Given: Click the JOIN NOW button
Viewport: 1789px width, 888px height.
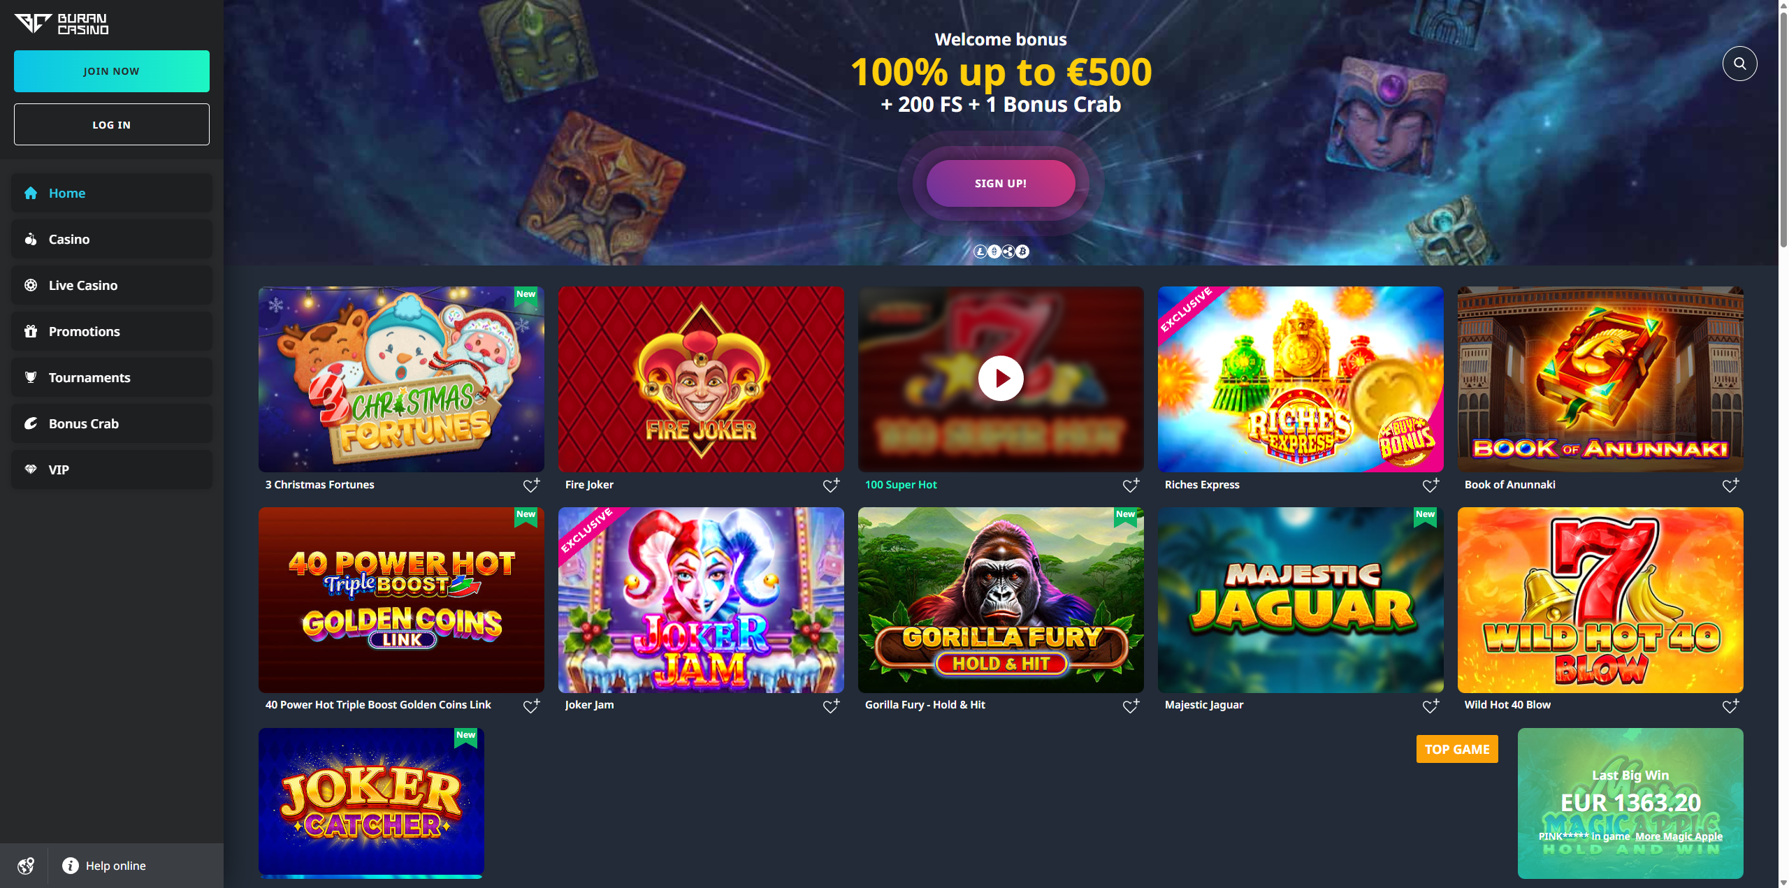Looking at the screenshot, I should (112, 71).
